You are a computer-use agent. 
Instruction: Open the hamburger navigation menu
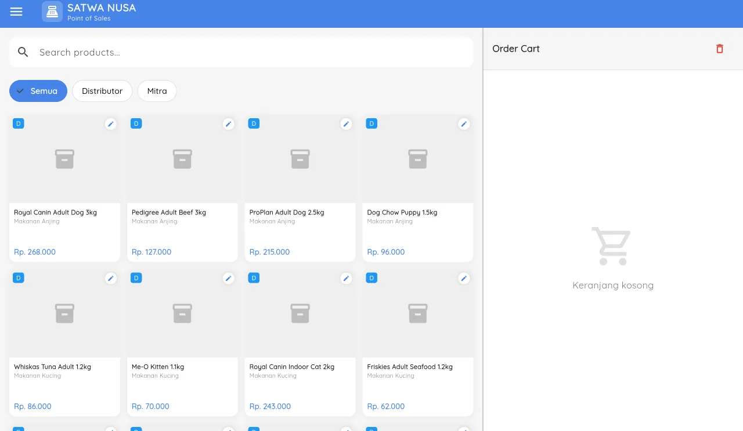tap(16, 12)
